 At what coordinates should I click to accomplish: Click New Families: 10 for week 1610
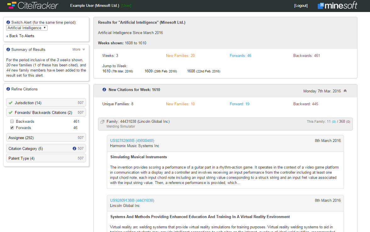click(x=180, y=104)
